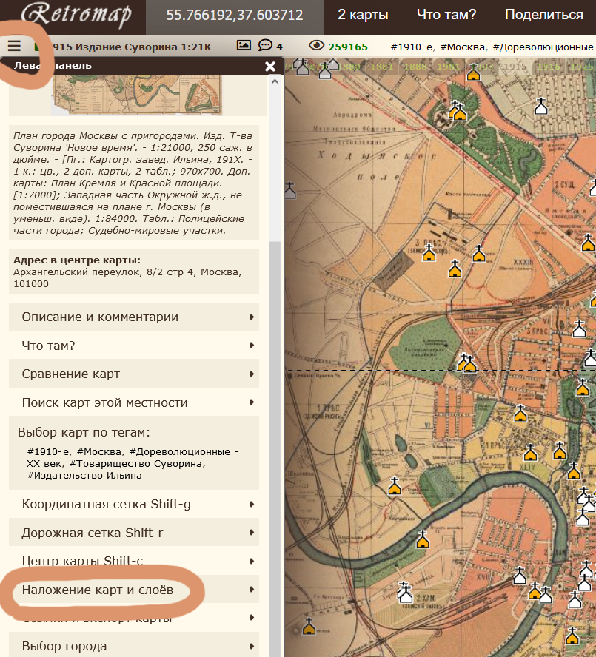This screenshot has height=657, width=596.
Task: Click the map image gallery icon
Action: 244,46
